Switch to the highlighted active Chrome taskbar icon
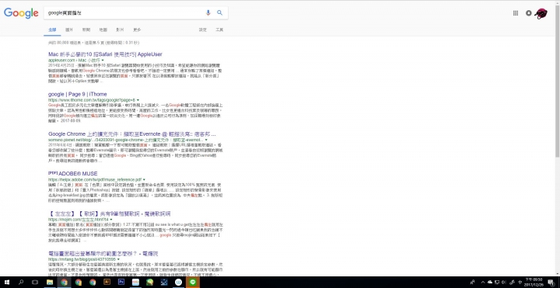Screen dimensions: 560x288 (x=64, y=283)
